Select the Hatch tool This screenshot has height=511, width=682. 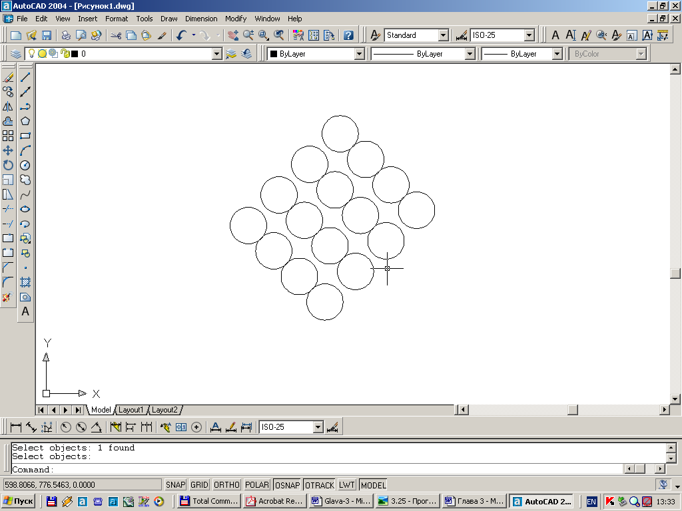[25, 282]
